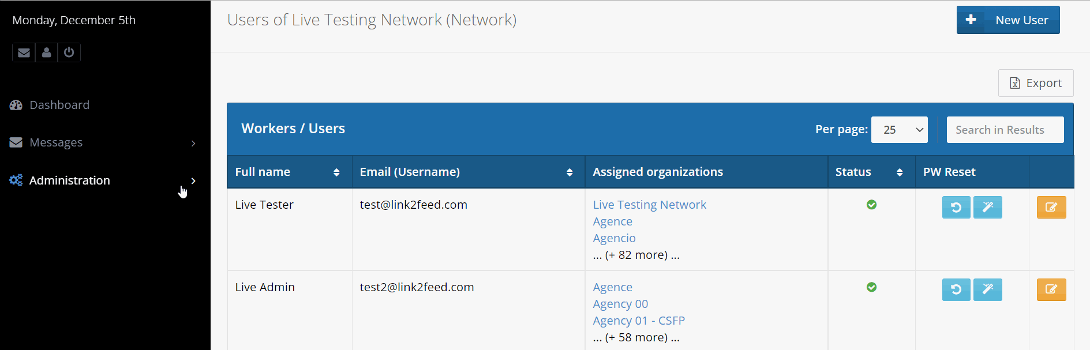
Task: Click the user profile icon
Action: tap(46, 52)
